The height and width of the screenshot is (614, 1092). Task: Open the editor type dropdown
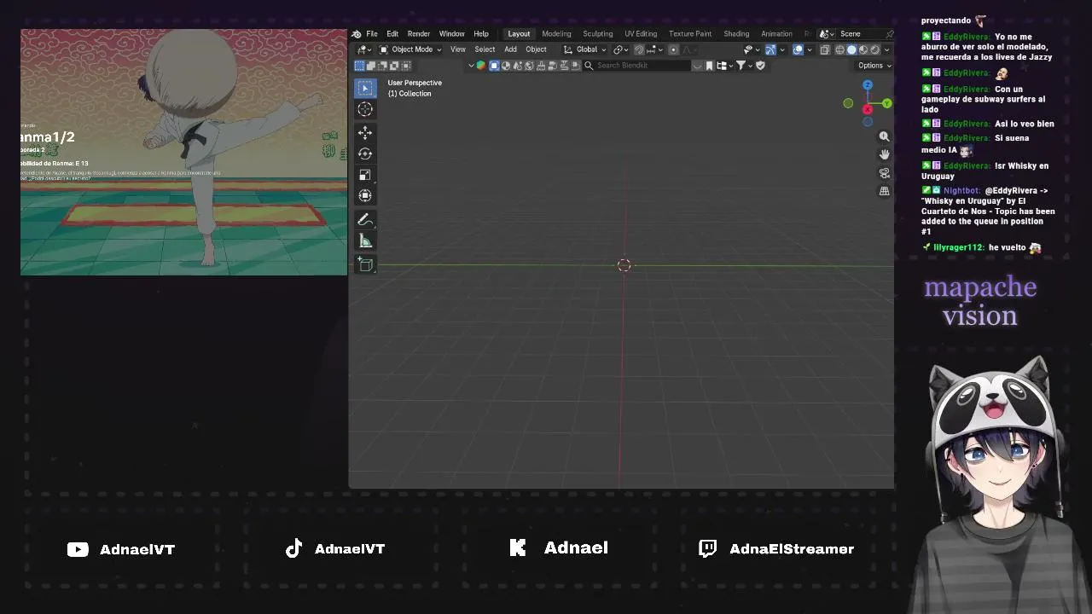(x=364, y=49)
